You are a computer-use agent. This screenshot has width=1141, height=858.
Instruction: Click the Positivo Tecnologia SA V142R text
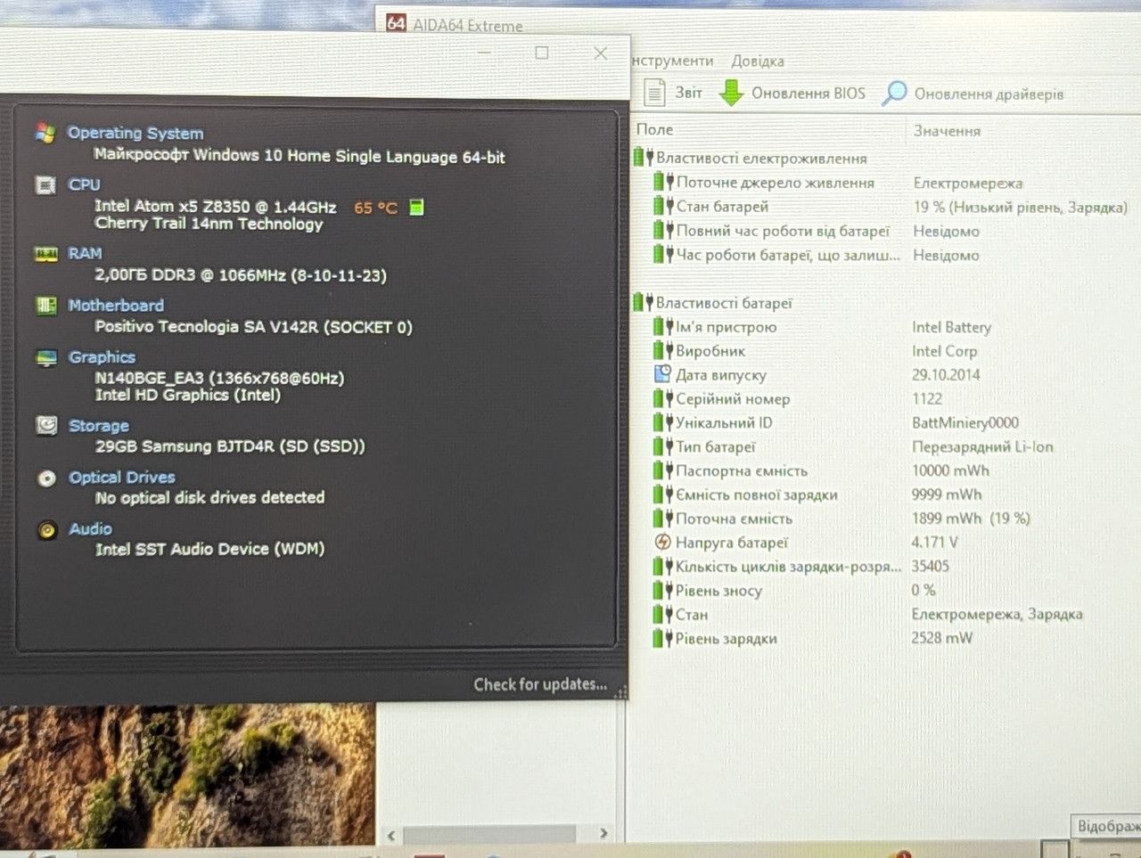point(253,326)
